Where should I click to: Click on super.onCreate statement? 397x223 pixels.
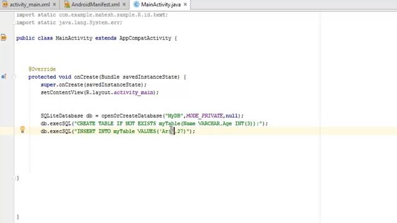click(94, 85)
